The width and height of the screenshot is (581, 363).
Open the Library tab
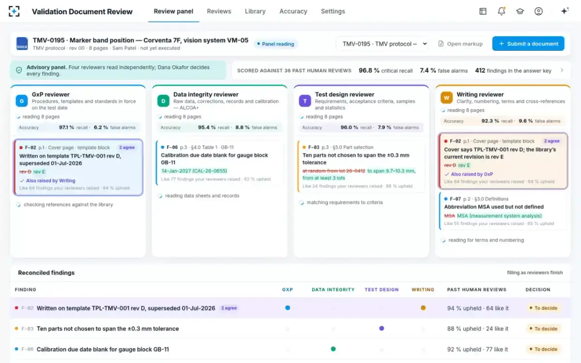tap(255, 11)
